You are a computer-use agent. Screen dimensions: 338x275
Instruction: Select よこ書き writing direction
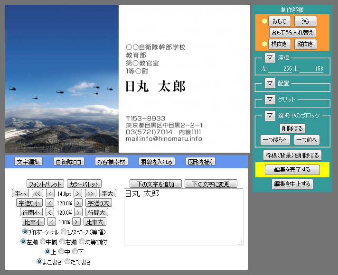pos(39,261)
